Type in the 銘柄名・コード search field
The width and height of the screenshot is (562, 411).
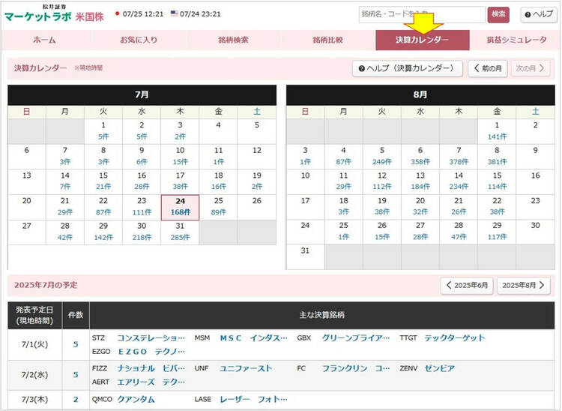[x=422, y=14]
